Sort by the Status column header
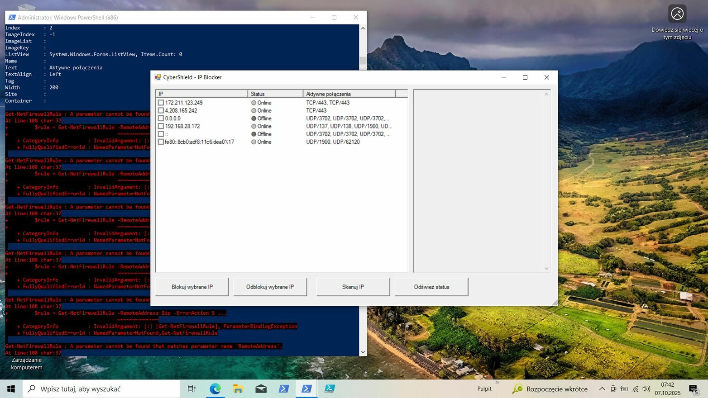Viewport: 708px width, 398px height. click(275, 94)
